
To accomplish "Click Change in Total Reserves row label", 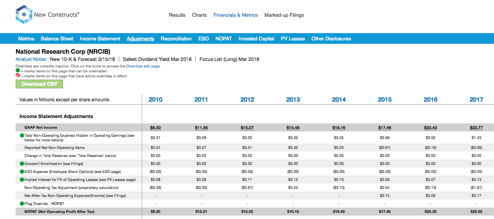I will [70, 155].
